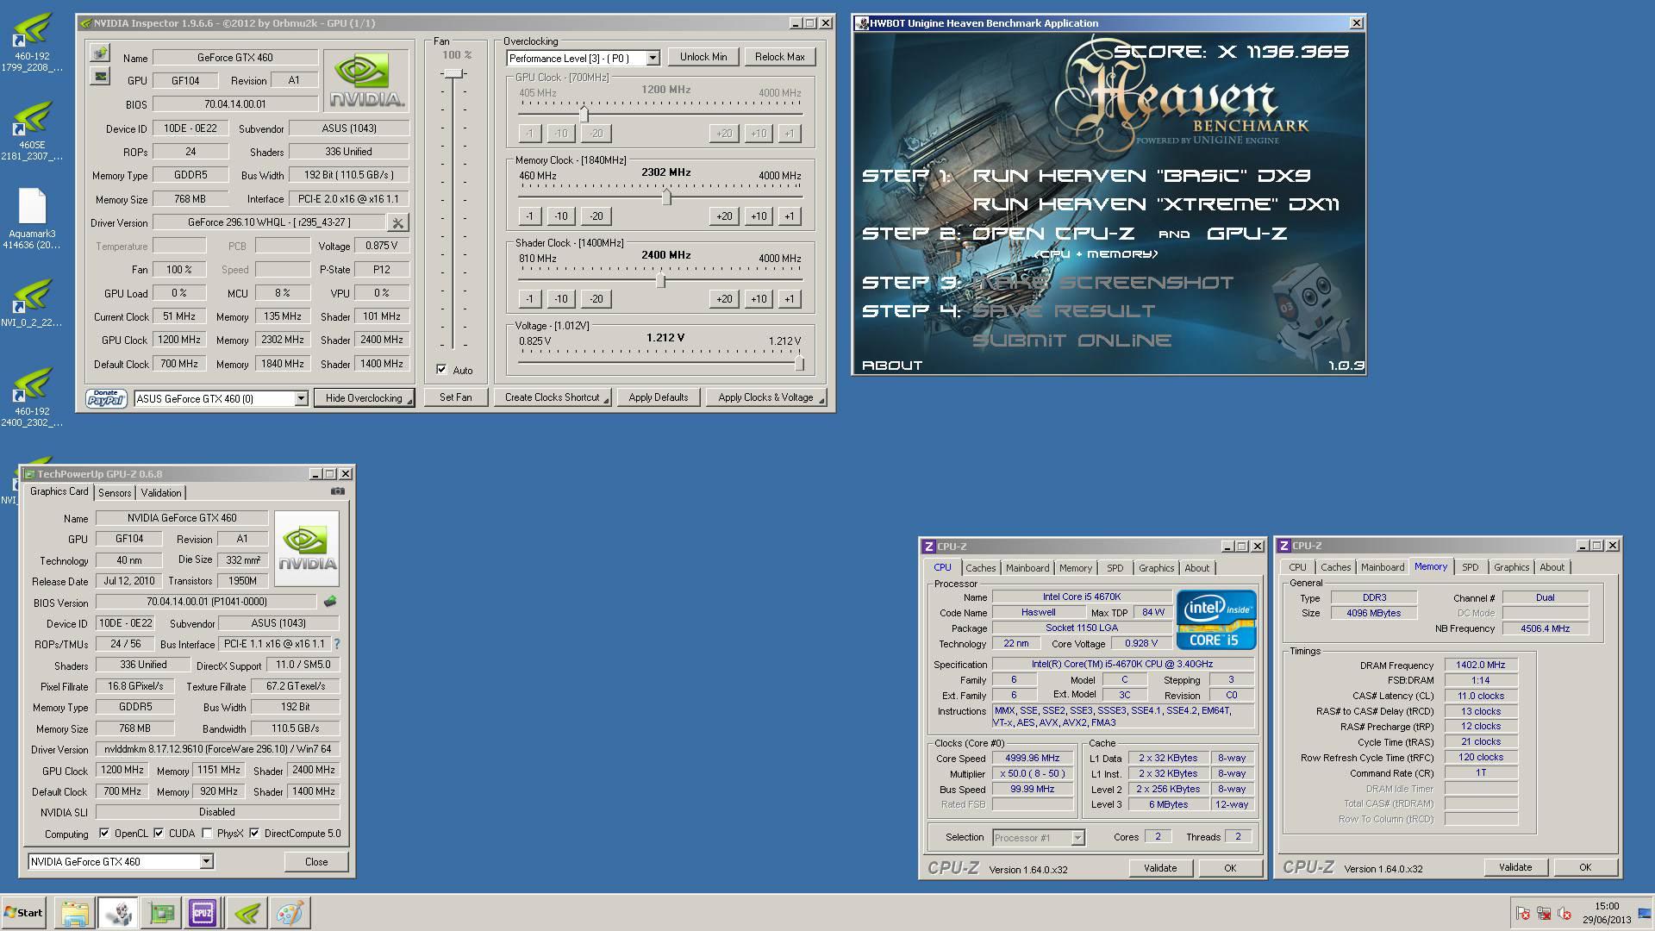The width and height of the screenshot is (1655, 931).
Task: Switch to Validation tab in GPU-Z
Action: [x=161, y=492]
